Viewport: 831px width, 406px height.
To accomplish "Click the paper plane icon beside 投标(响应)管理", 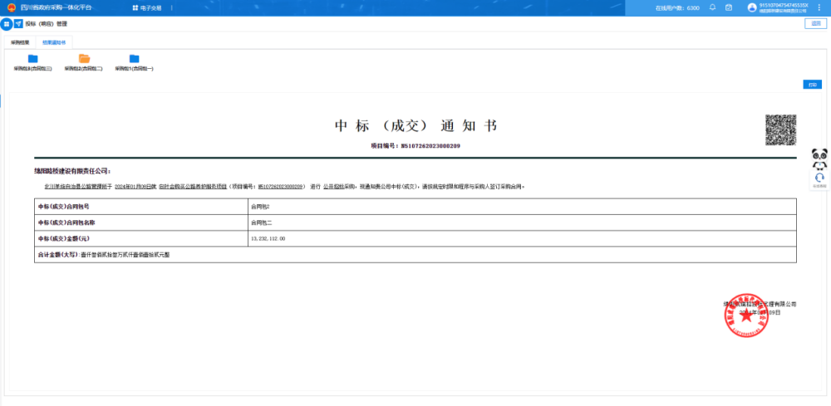I will coord(18,24).
